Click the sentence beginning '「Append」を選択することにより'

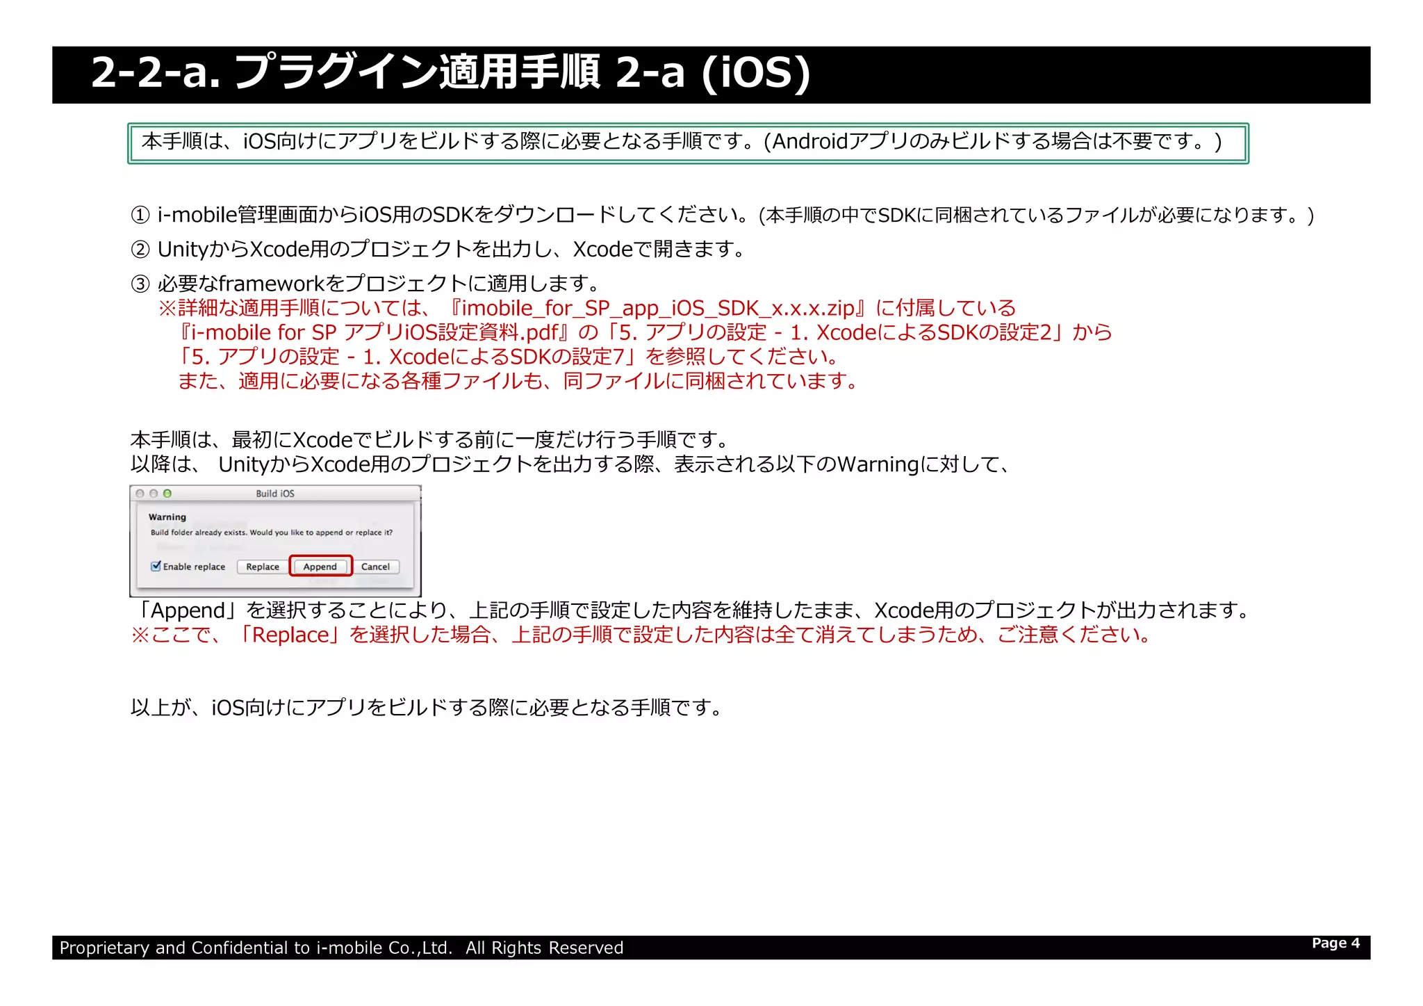[x=692, y=610]
